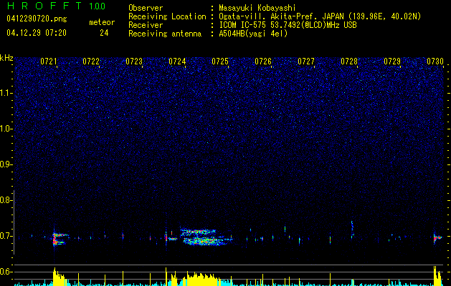Click the 0.8 kHz axis label
Screen dimensions: 451x286
tap(6, 200)
